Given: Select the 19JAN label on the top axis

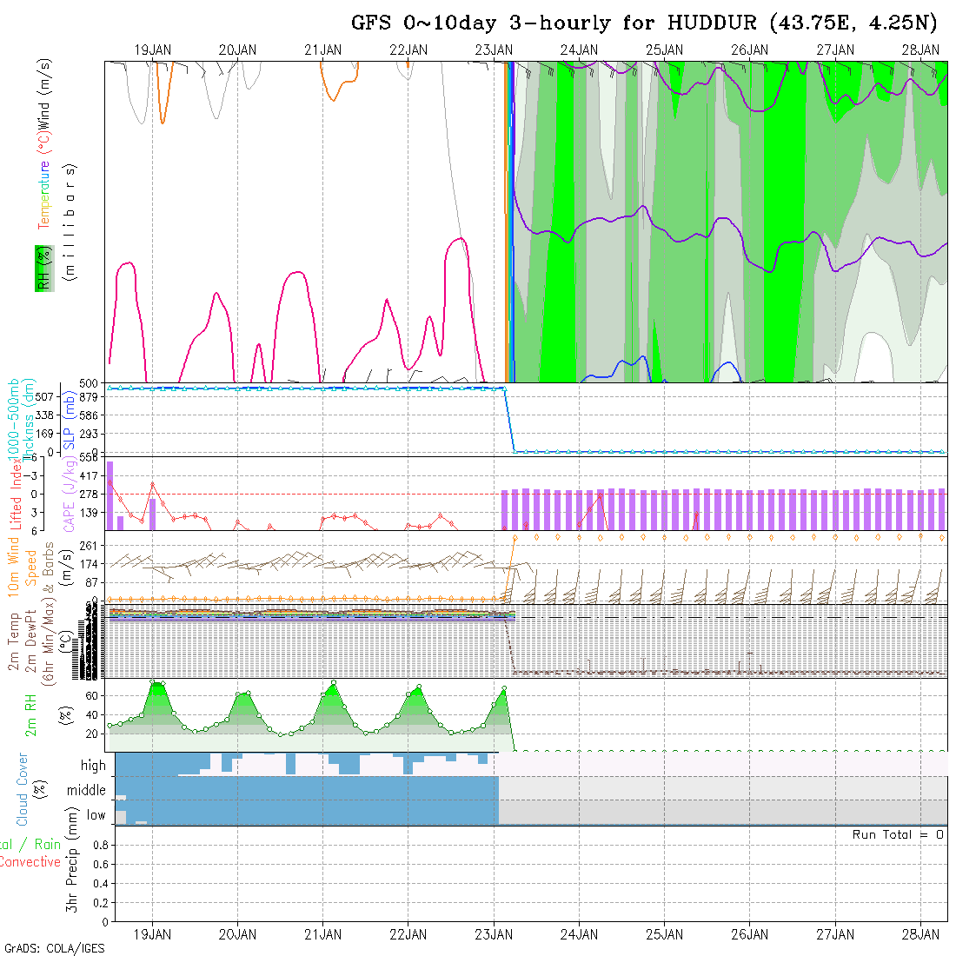Looking at the screenshot, I should [x=153, y=50].
